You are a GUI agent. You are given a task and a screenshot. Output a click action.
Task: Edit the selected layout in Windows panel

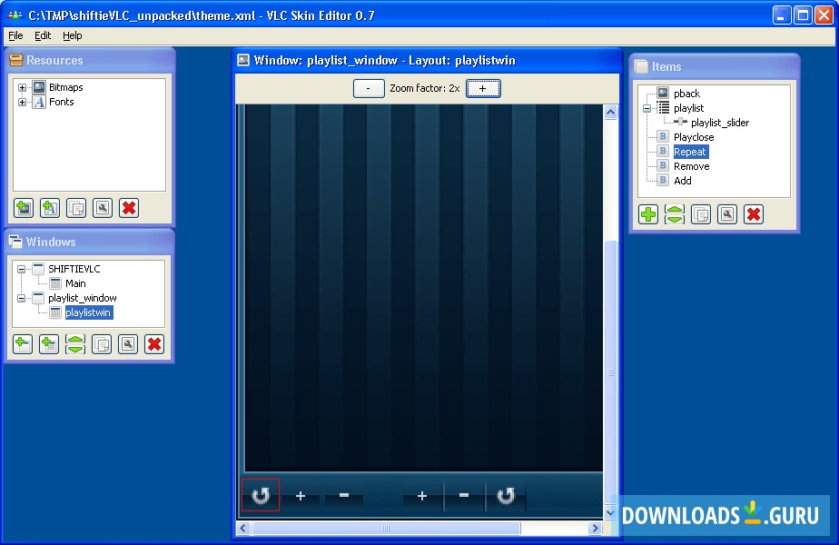[128, 344]
